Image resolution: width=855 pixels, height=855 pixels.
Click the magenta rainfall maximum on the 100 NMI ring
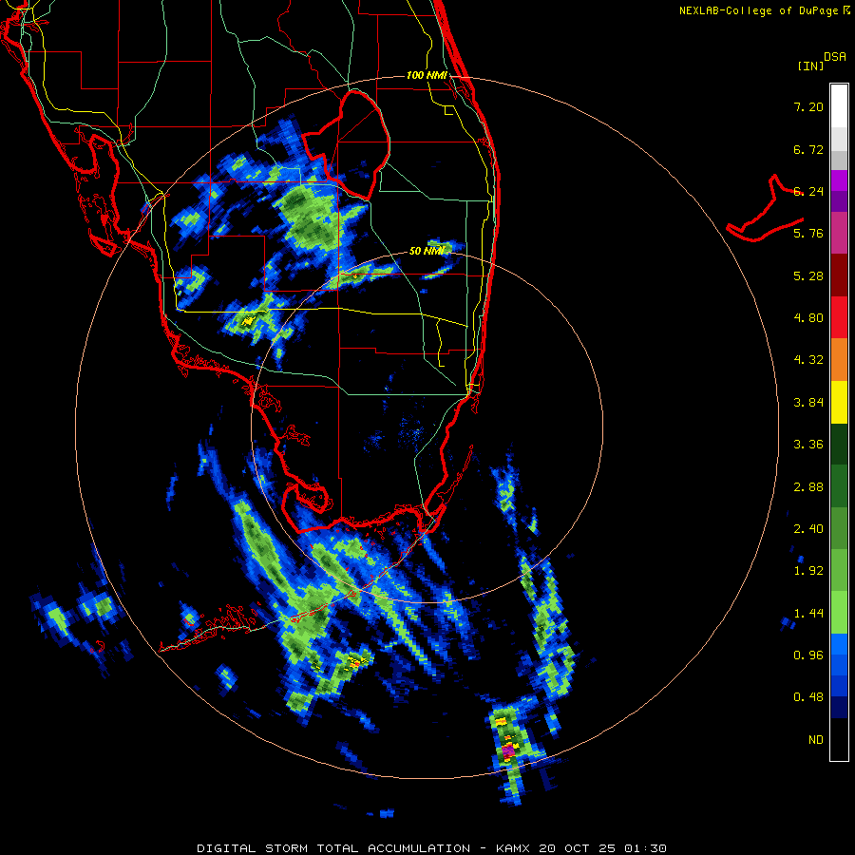tap(508, 750)
